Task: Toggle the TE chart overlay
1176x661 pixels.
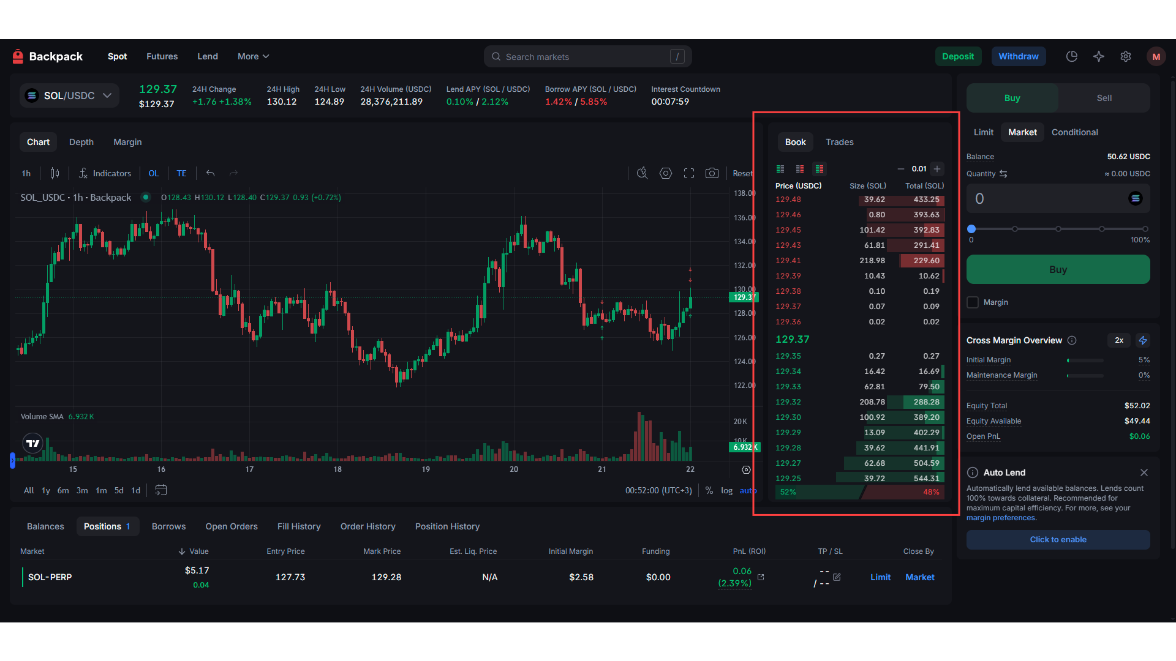Action: pos(182,173)
